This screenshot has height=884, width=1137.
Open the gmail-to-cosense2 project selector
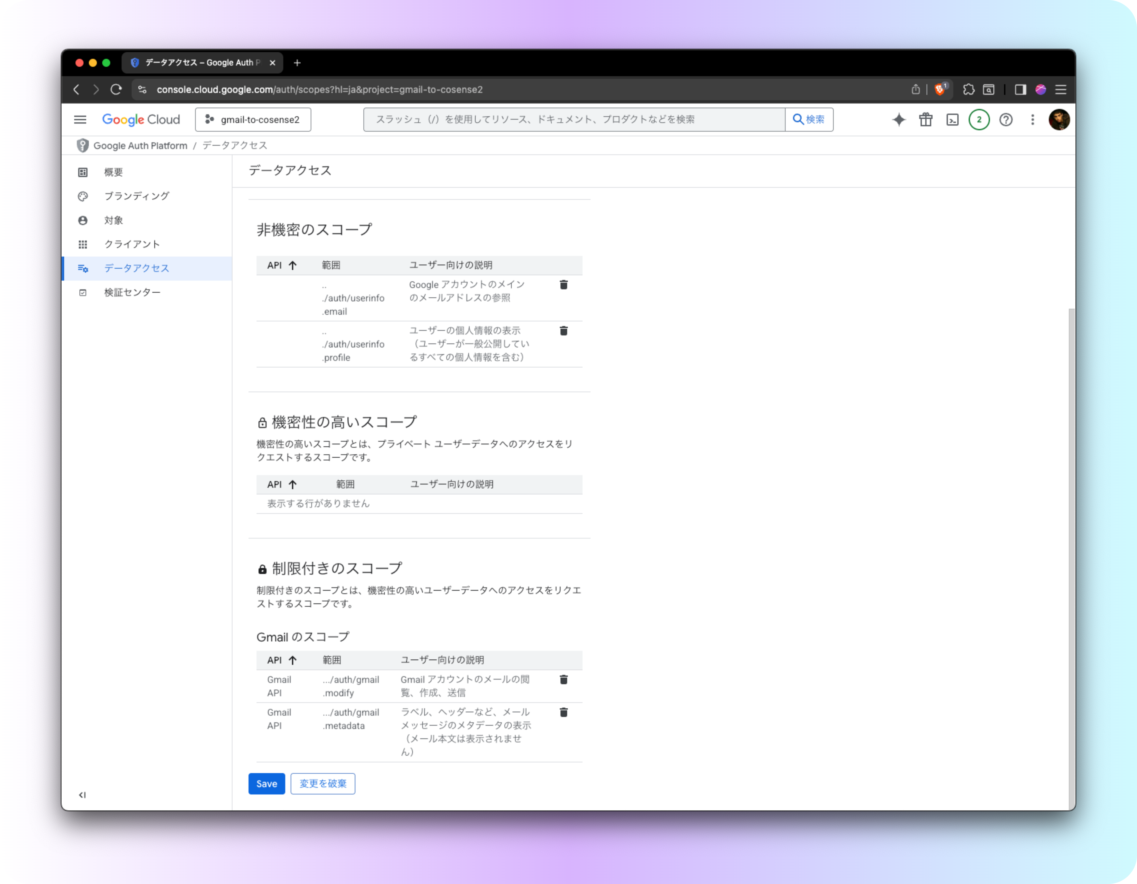(253, 120)
